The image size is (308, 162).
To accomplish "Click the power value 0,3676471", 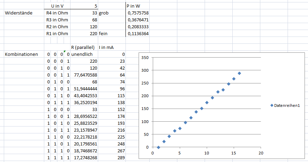I will click(x=138, y=20).
